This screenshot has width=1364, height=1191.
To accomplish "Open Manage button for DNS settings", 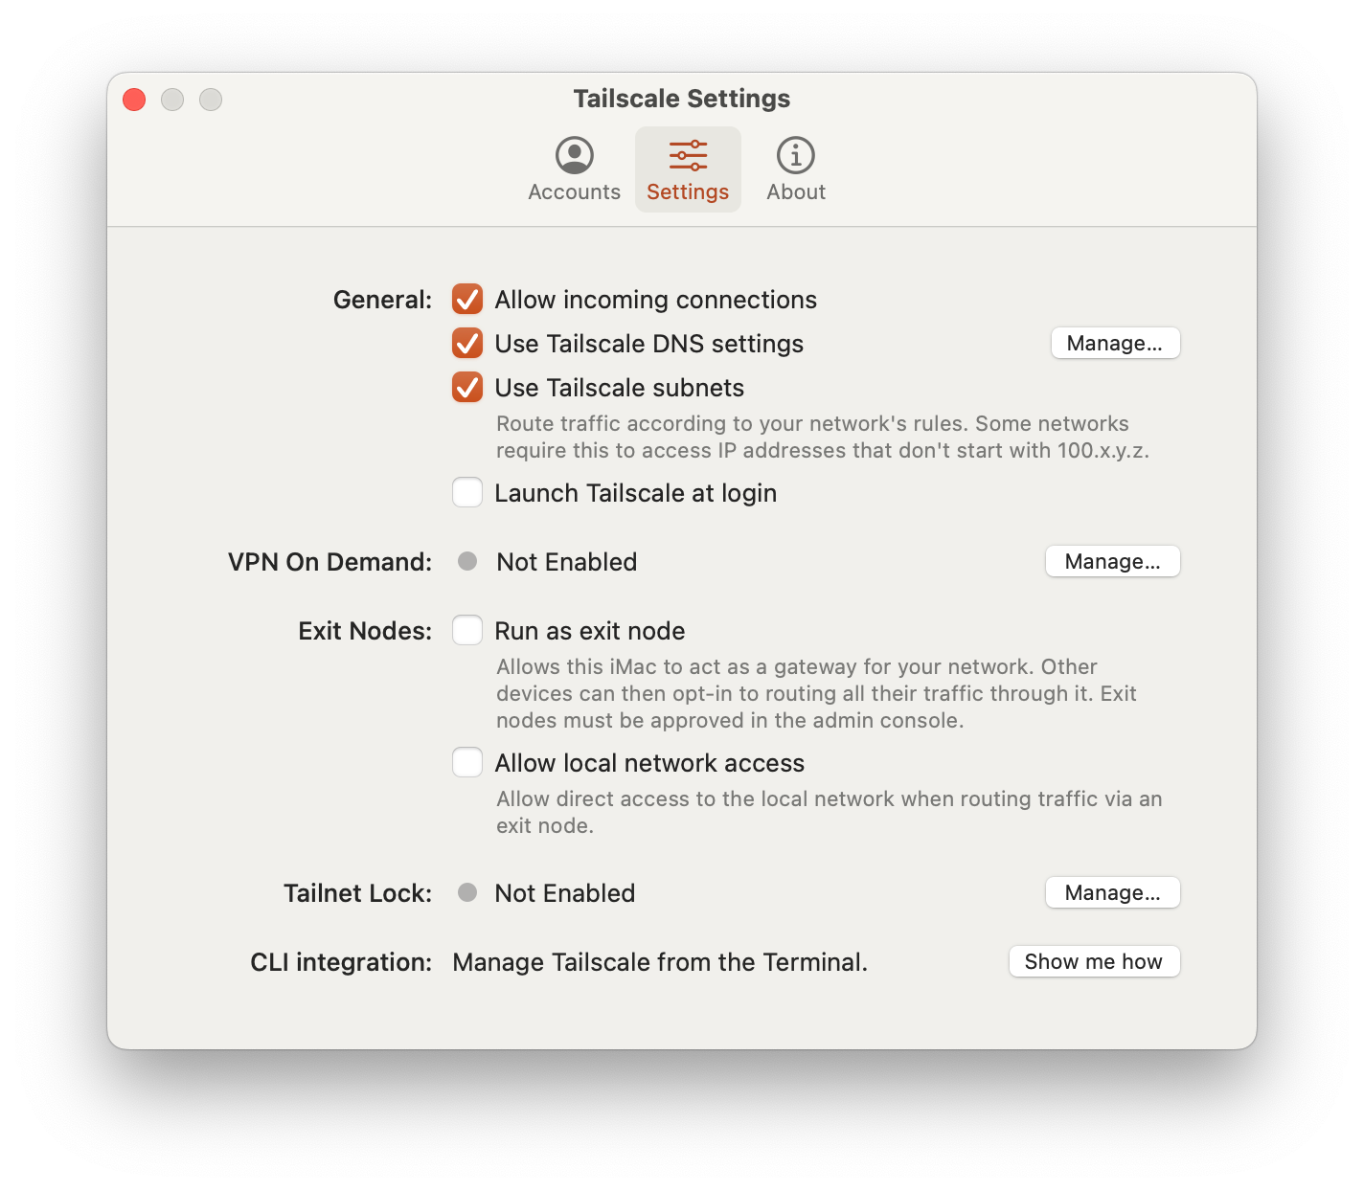I will coord(1115,343).
